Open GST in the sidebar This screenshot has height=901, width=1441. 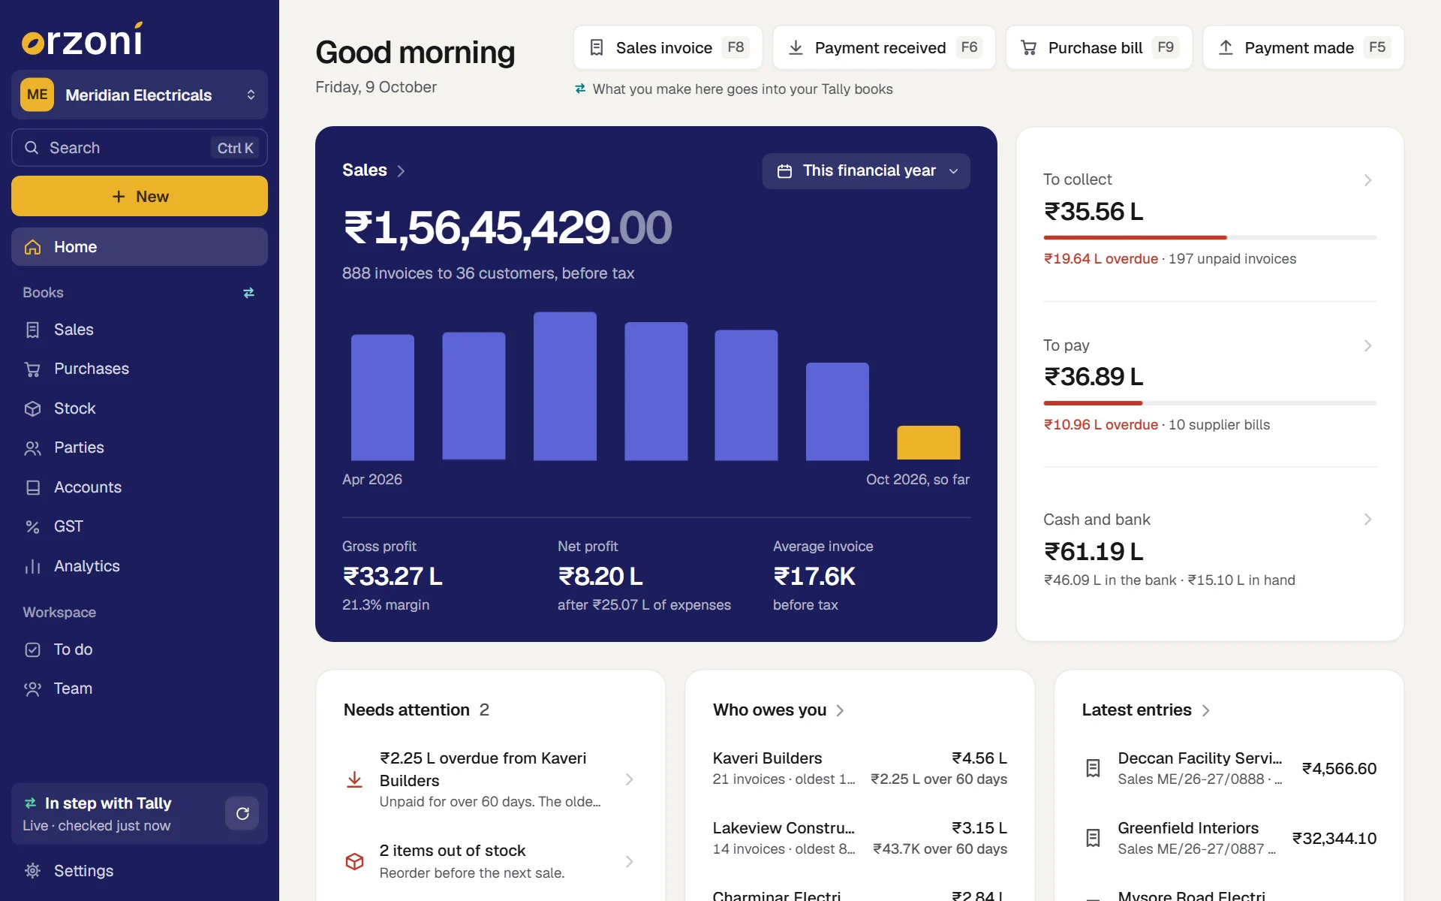coord(140,526)
